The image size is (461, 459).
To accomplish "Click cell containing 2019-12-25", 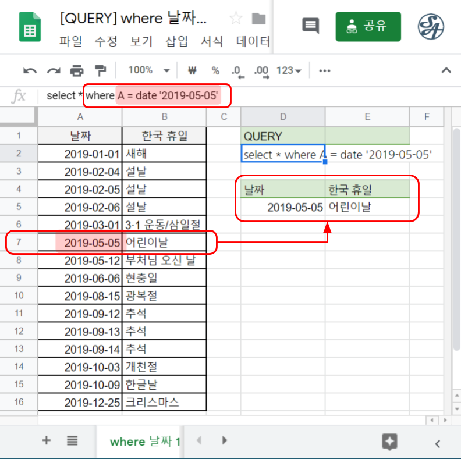I will 80,402.
